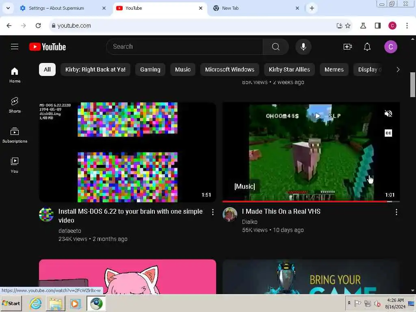Visit the dataeeto channel name
This screenshot has height=312, width=416.
70,231
